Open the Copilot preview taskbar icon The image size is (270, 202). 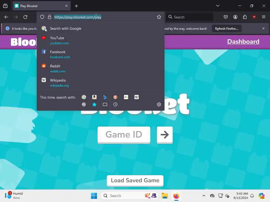261,196
